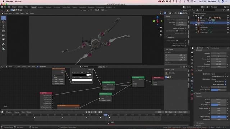Viewport: 230px width, 129px height.
Task: Toggle Use Modifier Stack checkbox
Action: 225,76
